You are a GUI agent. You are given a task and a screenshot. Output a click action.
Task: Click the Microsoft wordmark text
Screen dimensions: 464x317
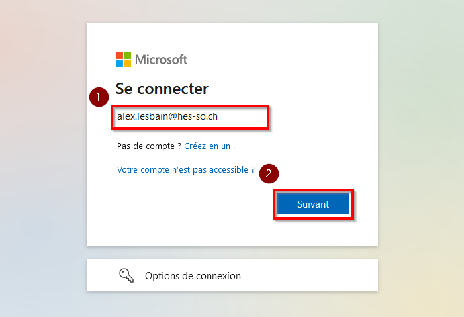[161, 60]
